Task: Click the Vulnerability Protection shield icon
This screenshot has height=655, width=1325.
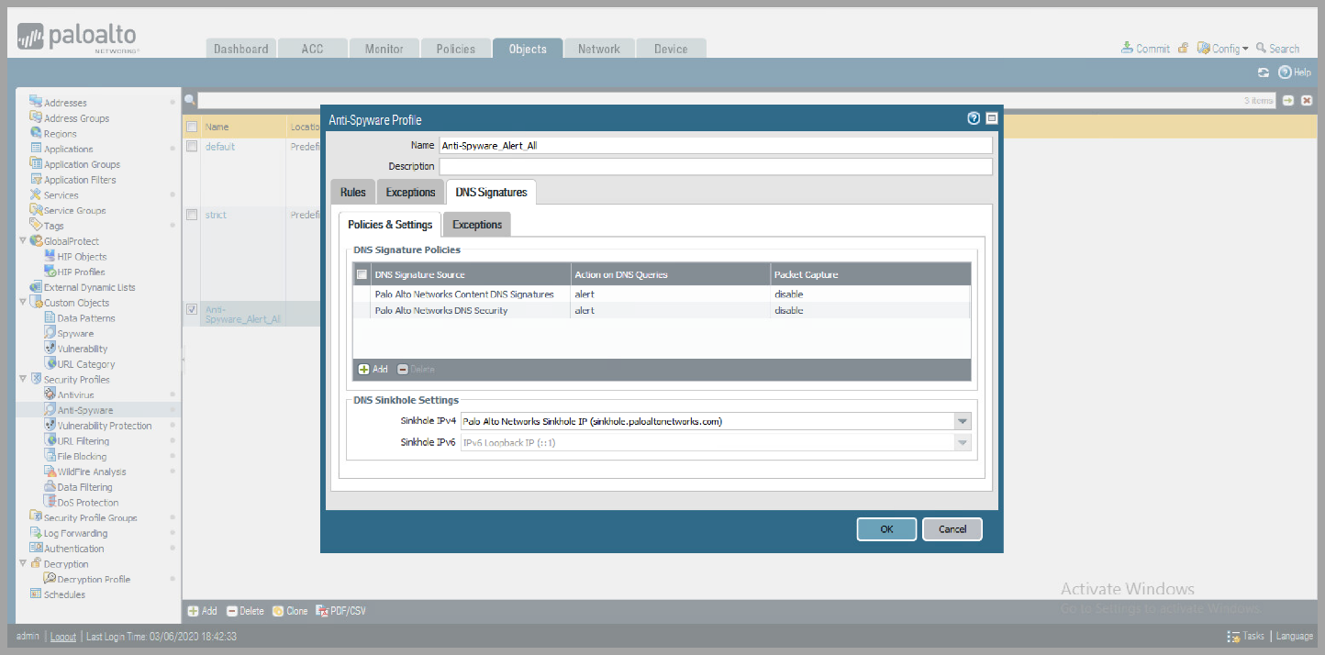Action: pyautogui.click(x=50, y=425)
